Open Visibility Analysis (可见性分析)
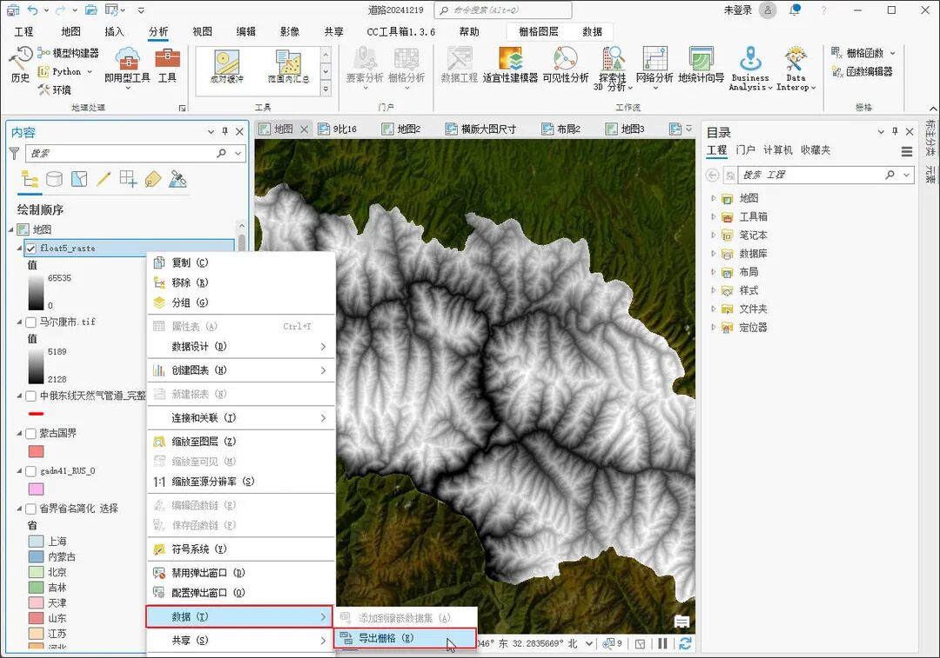The height and width of the screenshot is (658, 940). (566, 64)
